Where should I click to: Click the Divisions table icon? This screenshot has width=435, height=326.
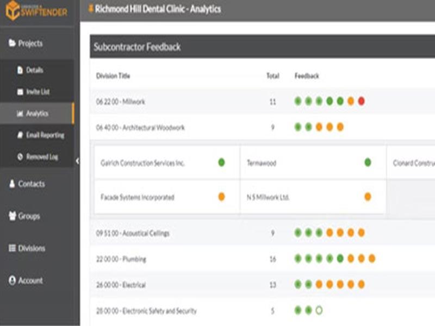pyautogui.click(x=12, y=248)
